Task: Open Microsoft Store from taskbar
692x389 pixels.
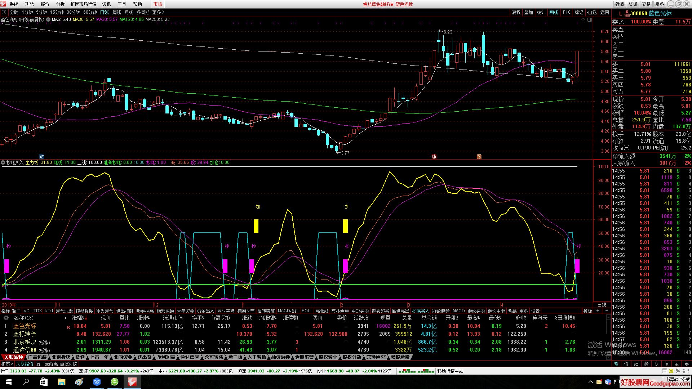Action: click(44, 382)
